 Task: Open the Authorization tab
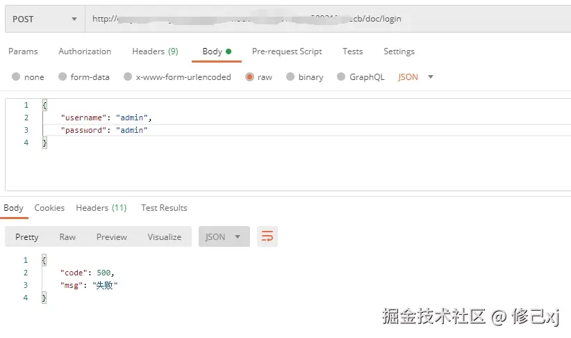click(x=85, y=51)
